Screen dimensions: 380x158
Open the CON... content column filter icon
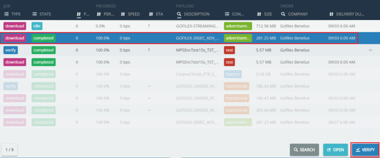coord(227,14)
